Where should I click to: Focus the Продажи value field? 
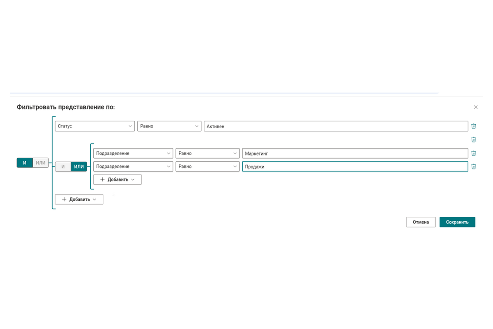[355, 167]
